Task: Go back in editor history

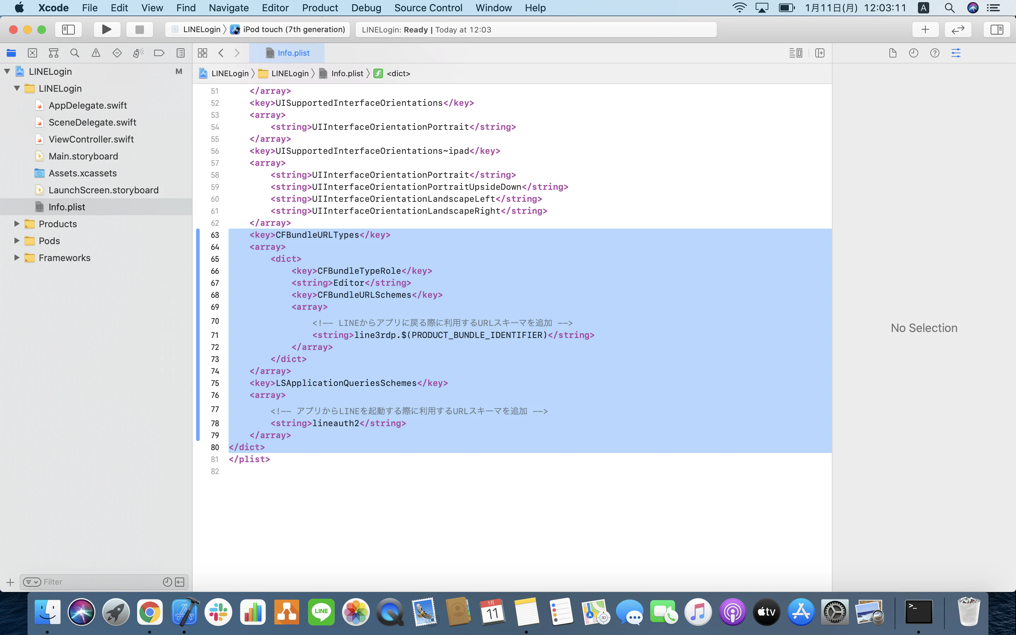Action: (221, 53)
